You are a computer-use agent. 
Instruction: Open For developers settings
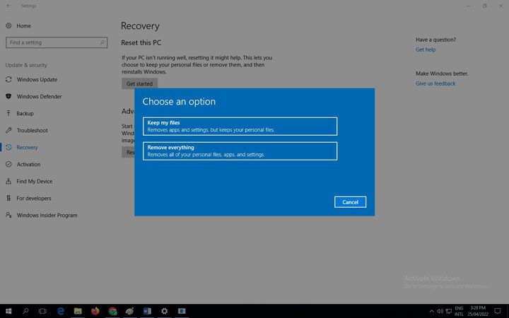(34, 198)
